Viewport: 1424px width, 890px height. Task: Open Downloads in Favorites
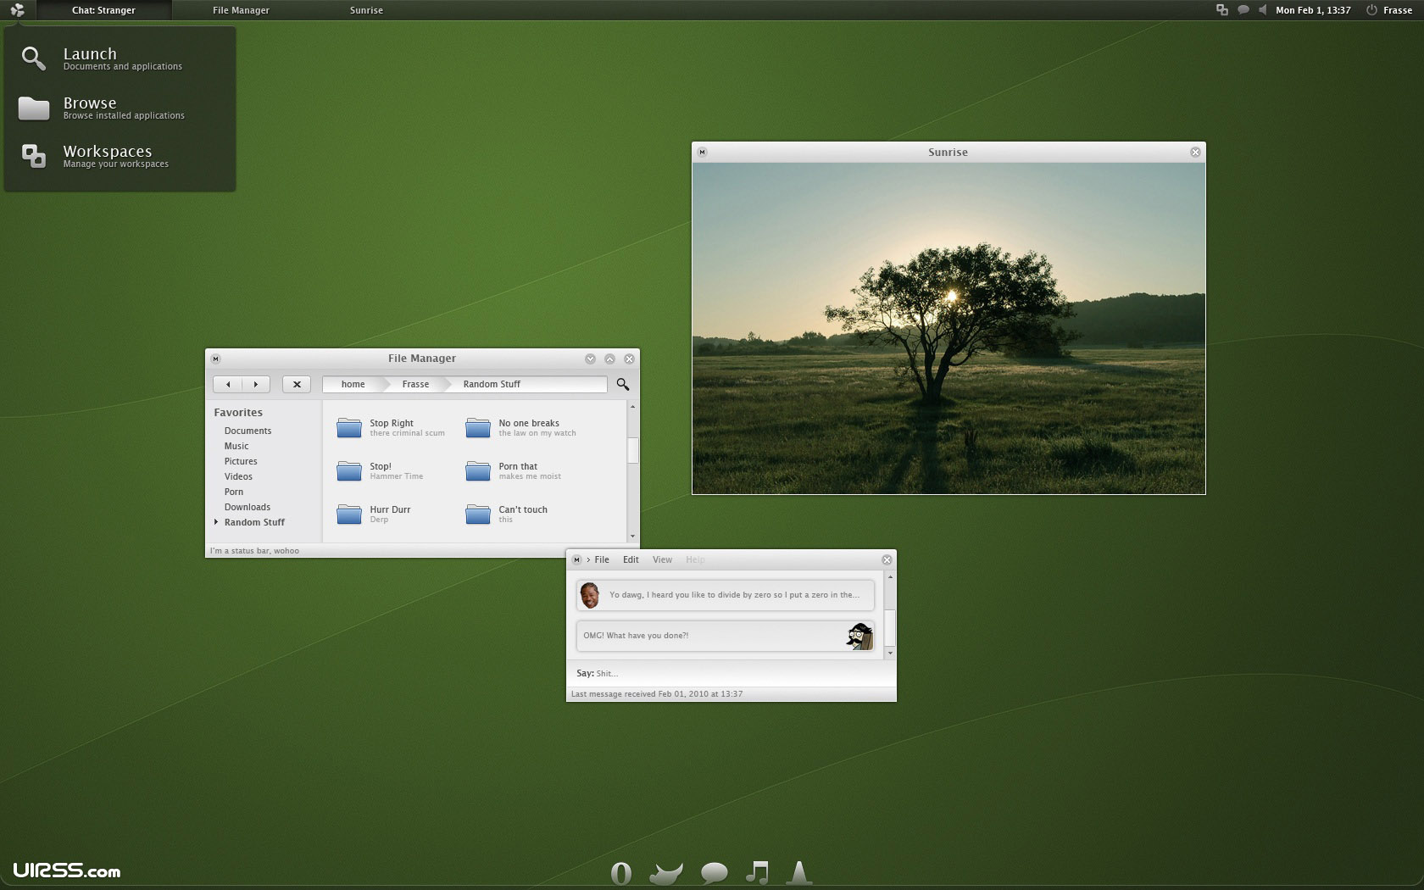click(x=248, y=507)
